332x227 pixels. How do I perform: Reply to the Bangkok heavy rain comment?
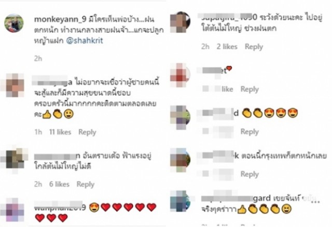pyautogui.click(x=250, y=174)
